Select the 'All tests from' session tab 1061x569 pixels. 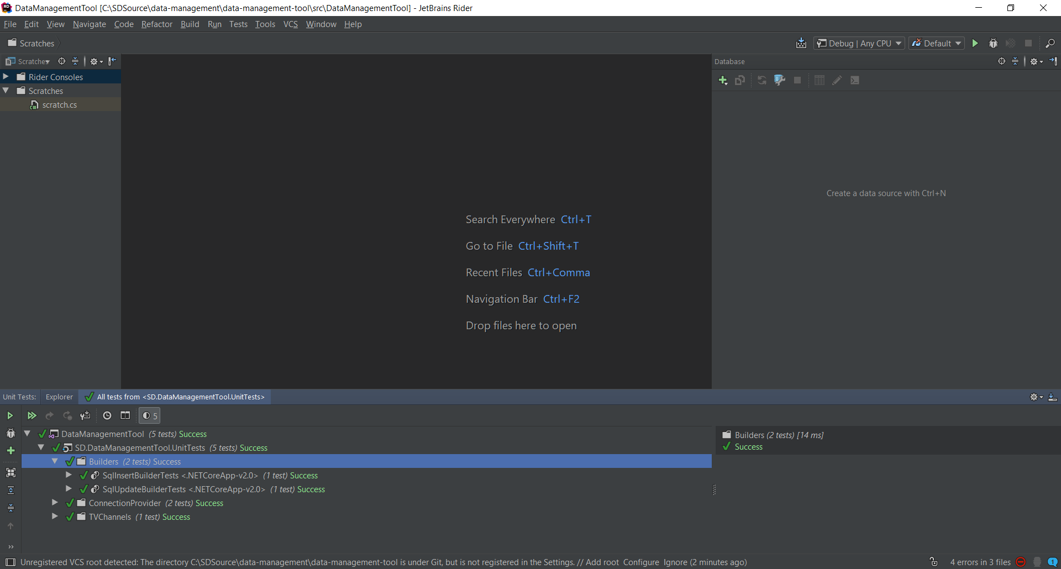pyautogui.click(x=175, y=397)
